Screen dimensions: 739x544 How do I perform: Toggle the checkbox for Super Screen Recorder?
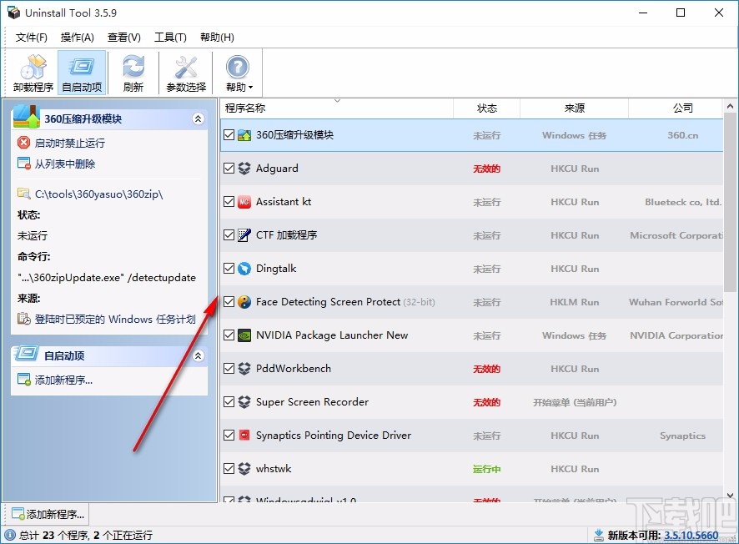[x=229, y=402]
